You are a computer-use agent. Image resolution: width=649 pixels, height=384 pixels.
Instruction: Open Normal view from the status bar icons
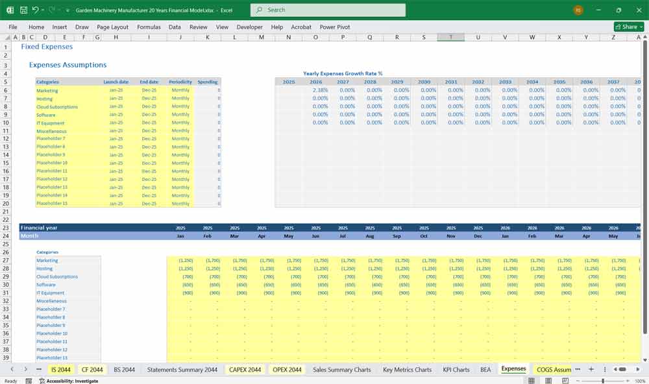tap(530, 379)
